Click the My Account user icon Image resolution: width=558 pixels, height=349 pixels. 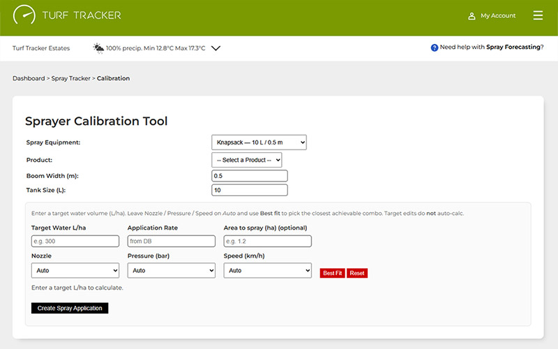tap(472, 15)
